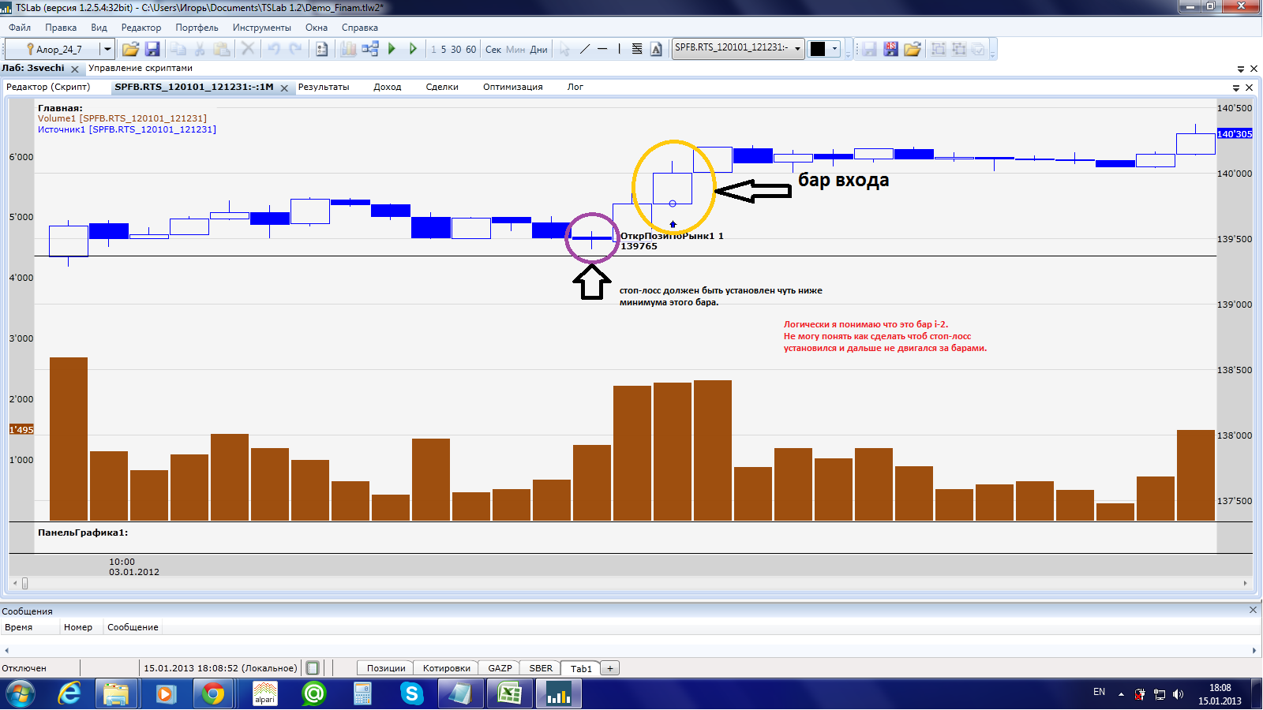Viewport: 1263px width, 710px height.
Task: Click the Cut scissors icon
Action: click(200, 49)
